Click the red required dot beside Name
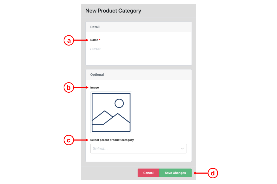This screenshot has width=277, height=184. pos(100,40)
